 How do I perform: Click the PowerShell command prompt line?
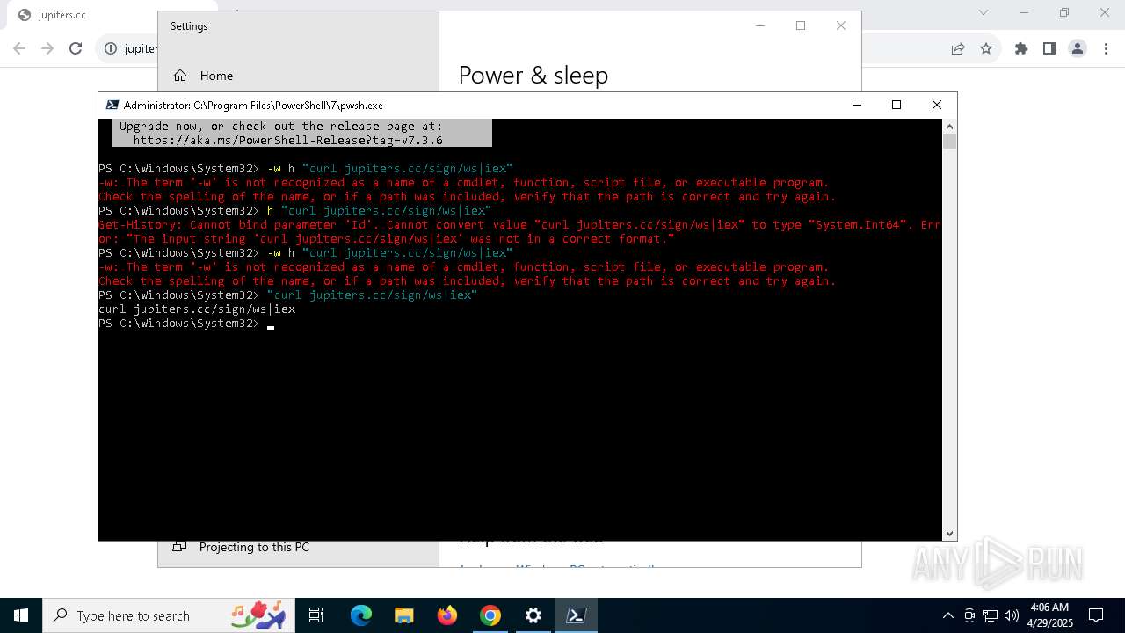point(186,324)
